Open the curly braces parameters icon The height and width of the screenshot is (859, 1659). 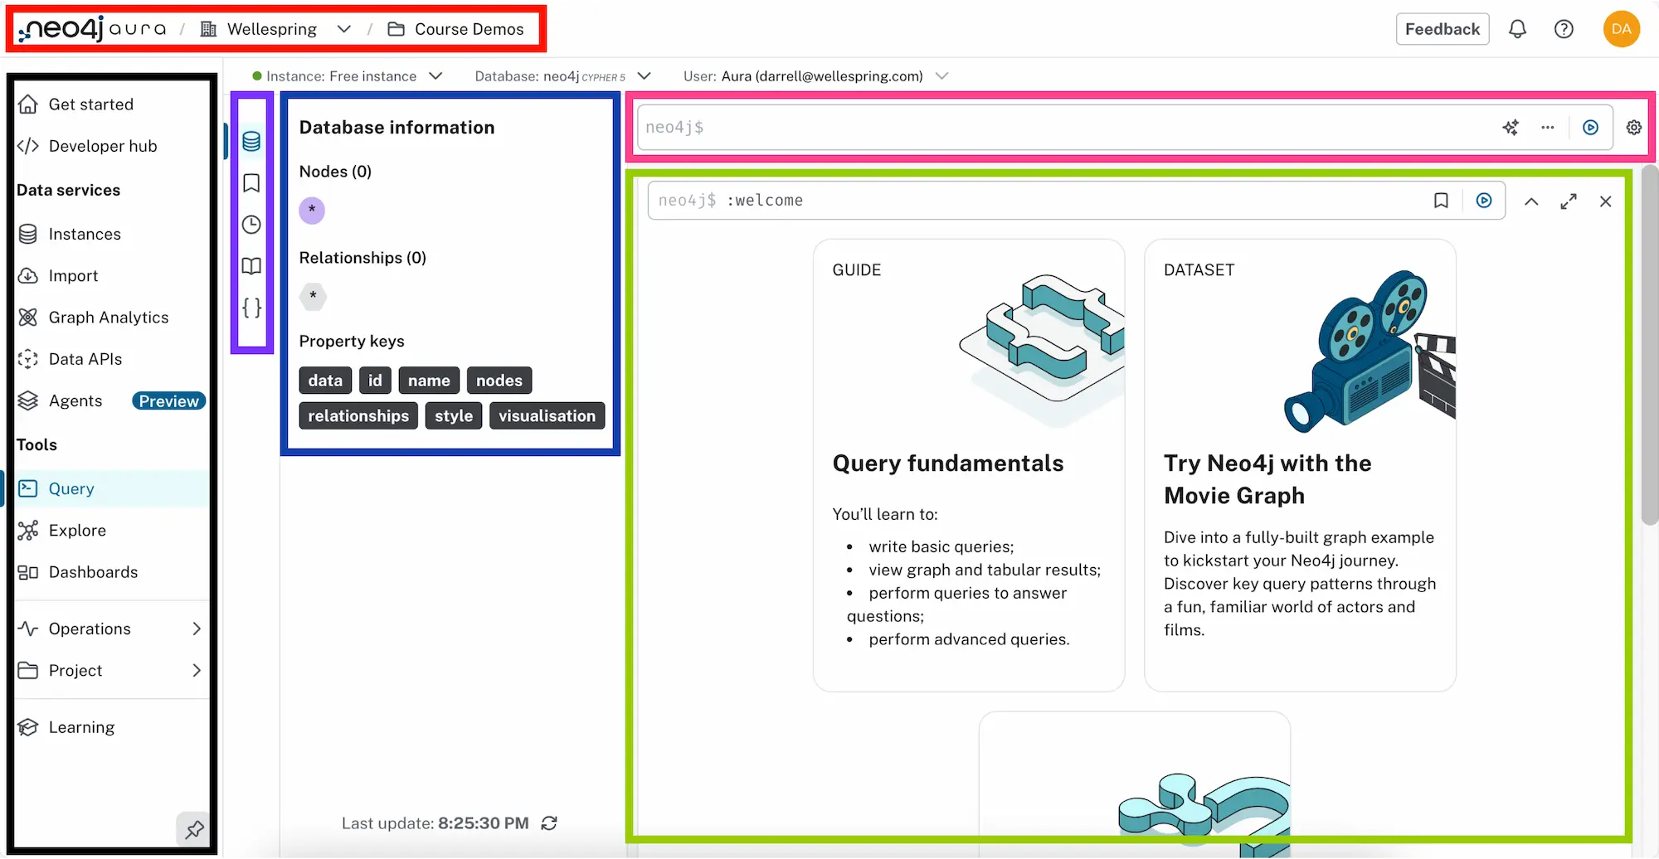pos(251,308)
